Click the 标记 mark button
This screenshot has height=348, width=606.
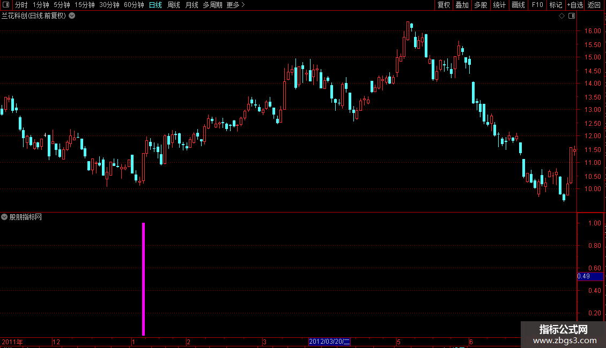pyautogui.click(x=556, y=5)
